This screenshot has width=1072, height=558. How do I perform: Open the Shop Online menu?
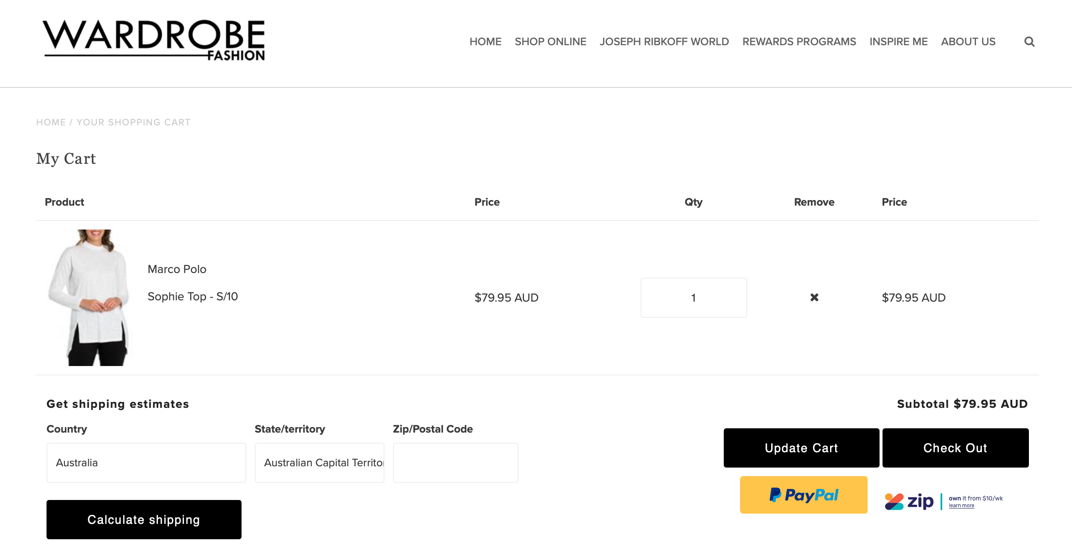(x=550, y=42)
